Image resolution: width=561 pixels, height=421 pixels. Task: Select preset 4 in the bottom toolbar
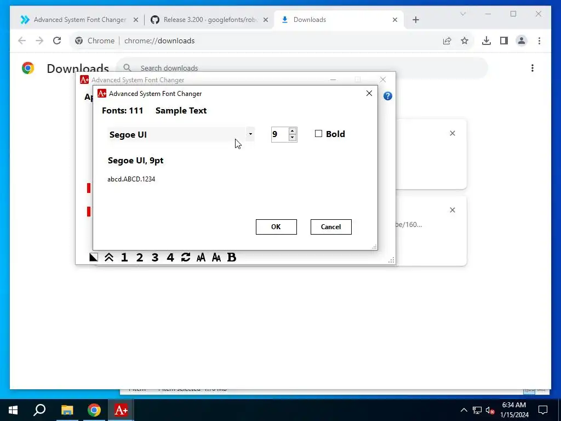[170, 257]
